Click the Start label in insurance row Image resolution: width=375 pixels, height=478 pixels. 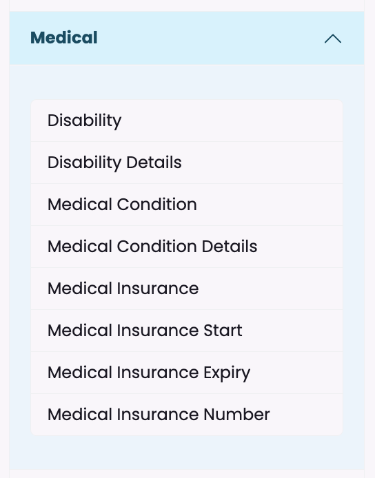(x=223, y=331)
